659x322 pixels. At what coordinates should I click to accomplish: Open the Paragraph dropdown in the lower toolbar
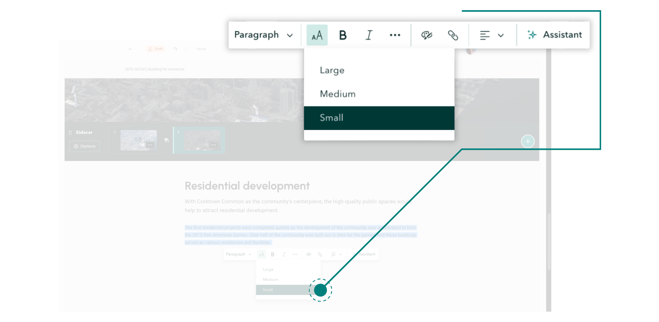(x=238, y=254)
